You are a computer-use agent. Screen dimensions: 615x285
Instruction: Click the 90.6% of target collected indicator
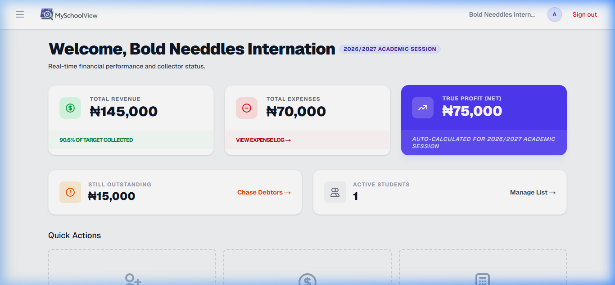click(x=97, y=140)
